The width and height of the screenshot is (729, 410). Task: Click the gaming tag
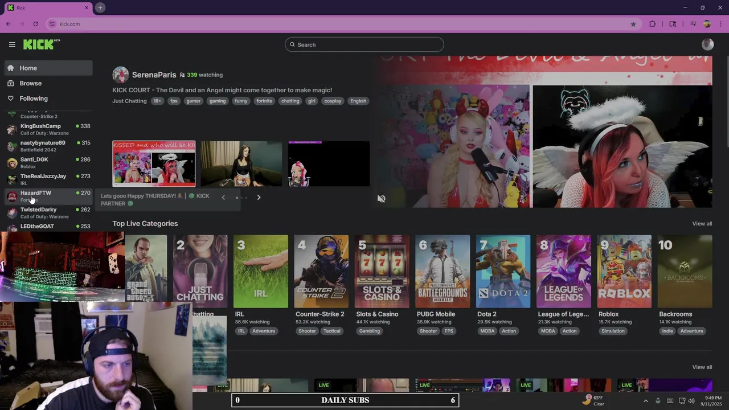pos(218,101)
